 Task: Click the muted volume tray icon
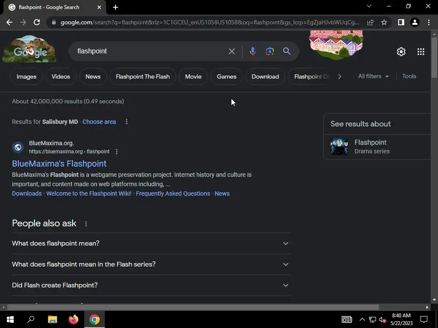tap(383, 319)
